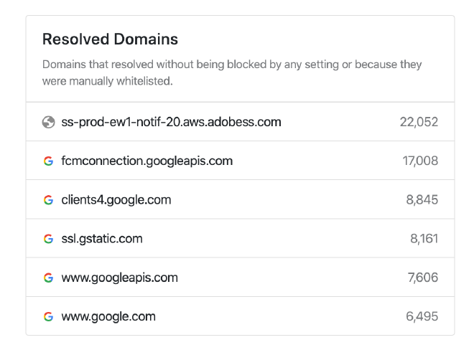Open the www.google.com domain entry
Viewport: 474px width, 350px height.
pos(108,316)
